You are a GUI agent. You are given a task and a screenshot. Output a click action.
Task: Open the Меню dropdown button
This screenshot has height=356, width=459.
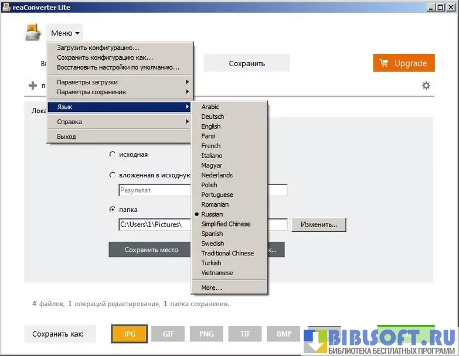point(64,33)
